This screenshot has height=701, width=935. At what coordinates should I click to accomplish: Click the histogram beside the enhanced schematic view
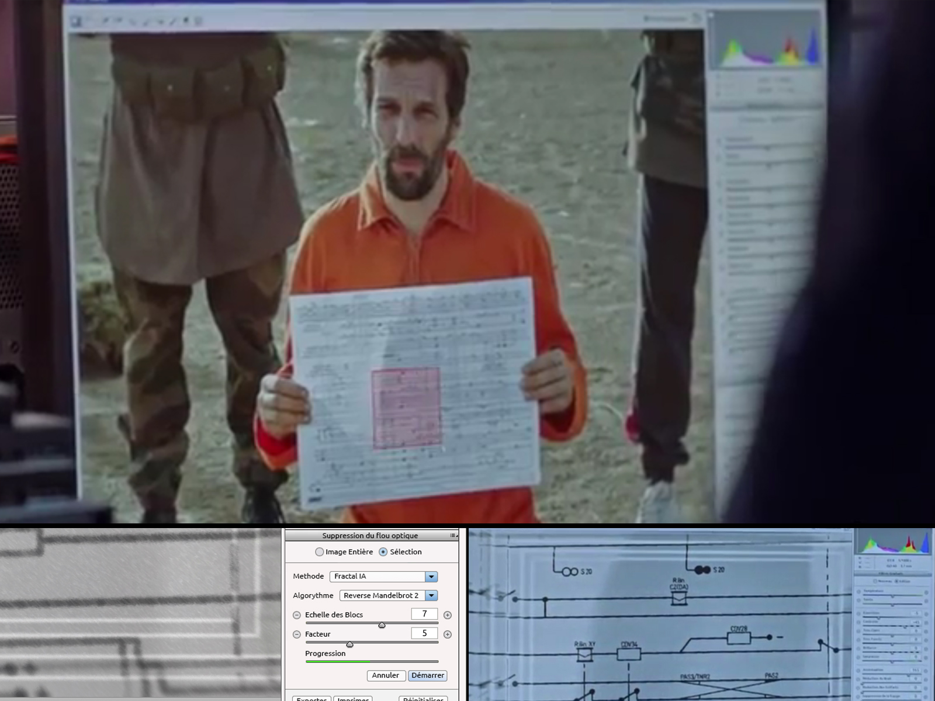893,540
